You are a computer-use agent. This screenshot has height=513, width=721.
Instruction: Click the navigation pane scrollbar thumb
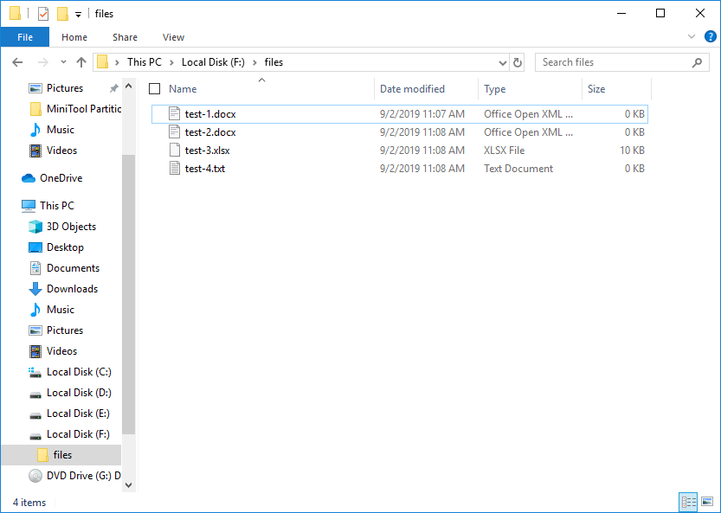coord(129,294)
